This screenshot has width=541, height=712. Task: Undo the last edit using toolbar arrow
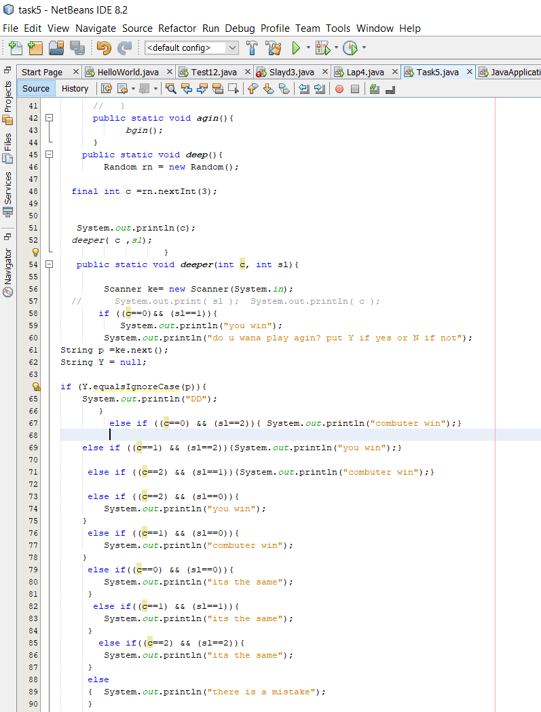coord(103,48)
